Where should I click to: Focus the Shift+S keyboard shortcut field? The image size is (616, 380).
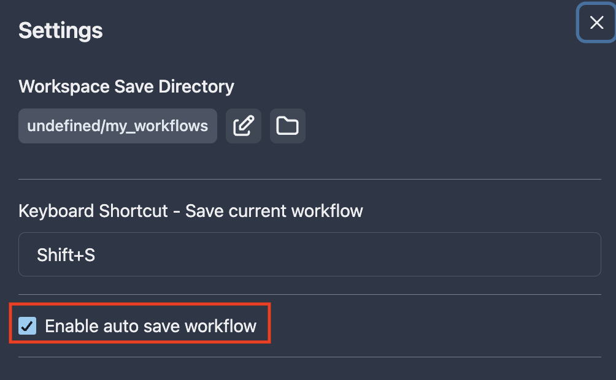pyautogui.click(x=309, y=254)
